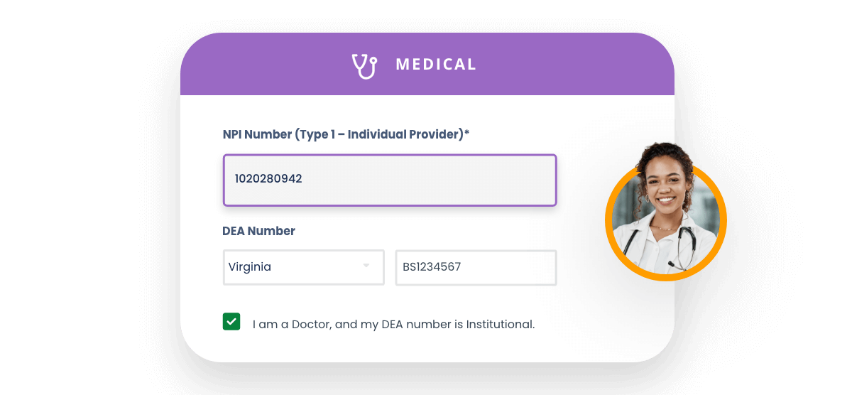Viewport: 852px width, 395px height.
Task: Click the dropdown arrow next to Virginia
Action: click(x=366, y=266)
